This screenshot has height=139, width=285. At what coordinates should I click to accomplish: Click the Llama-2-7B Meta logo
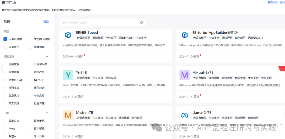click(184, 115)
